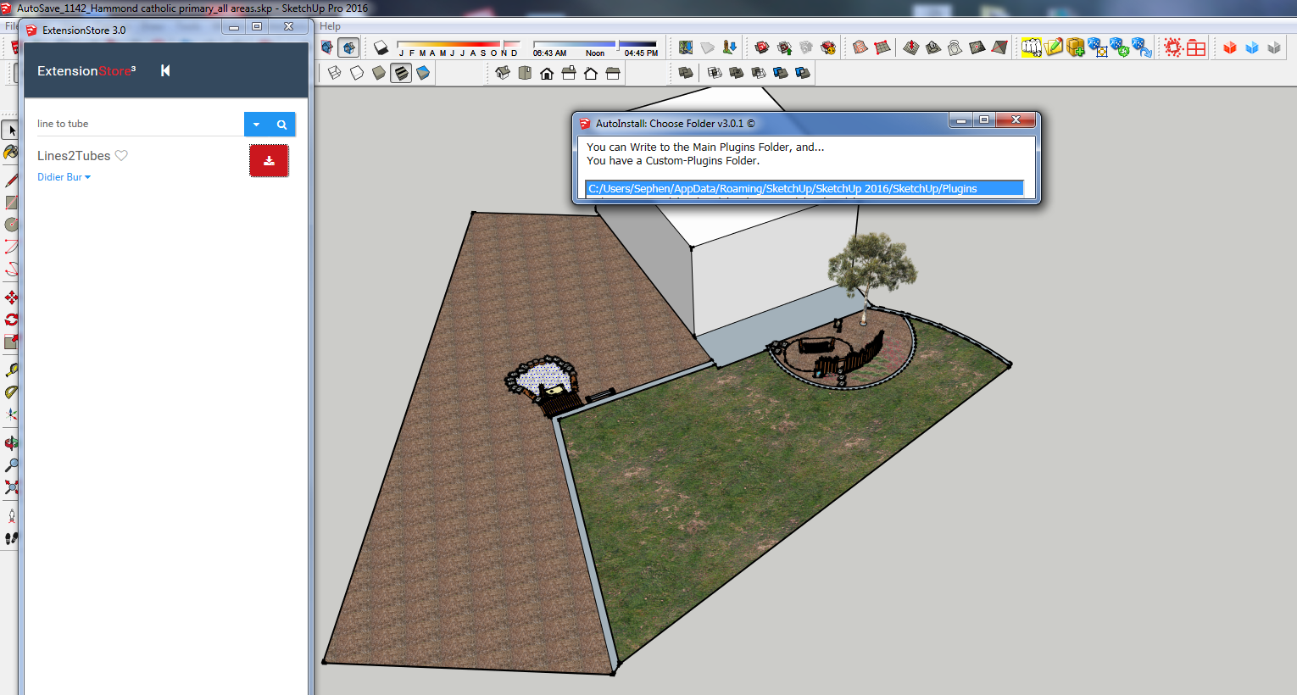Image resolution: width=1297 pixels, height=695 pixels.
Task: Open search options dropdown arrow
Action: click(x=257, y=124)
